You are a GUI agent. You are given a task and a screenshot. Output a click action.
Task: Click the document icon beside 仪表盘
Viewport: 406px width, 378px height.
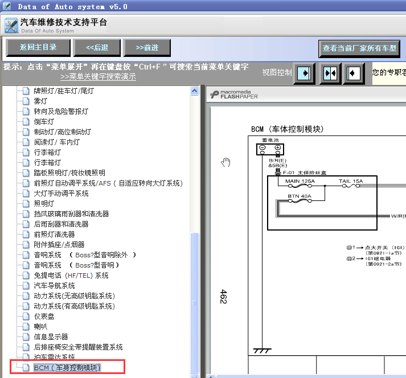[x=26, y=317]
